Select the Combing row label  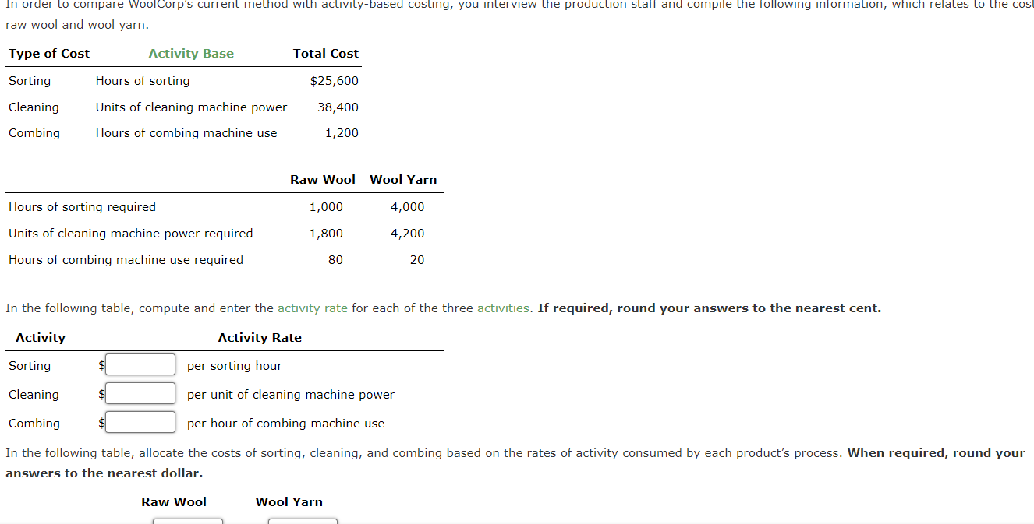coord(34,132)
